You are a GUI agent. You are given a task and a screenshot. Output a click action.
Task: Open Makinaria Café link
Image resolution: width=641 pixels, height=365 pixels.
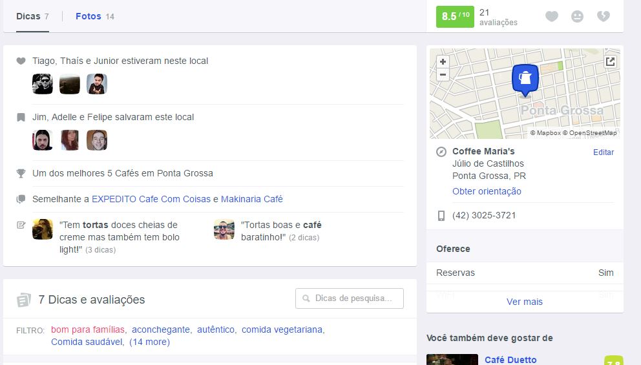pyautogui.click(x=252, y=199)
